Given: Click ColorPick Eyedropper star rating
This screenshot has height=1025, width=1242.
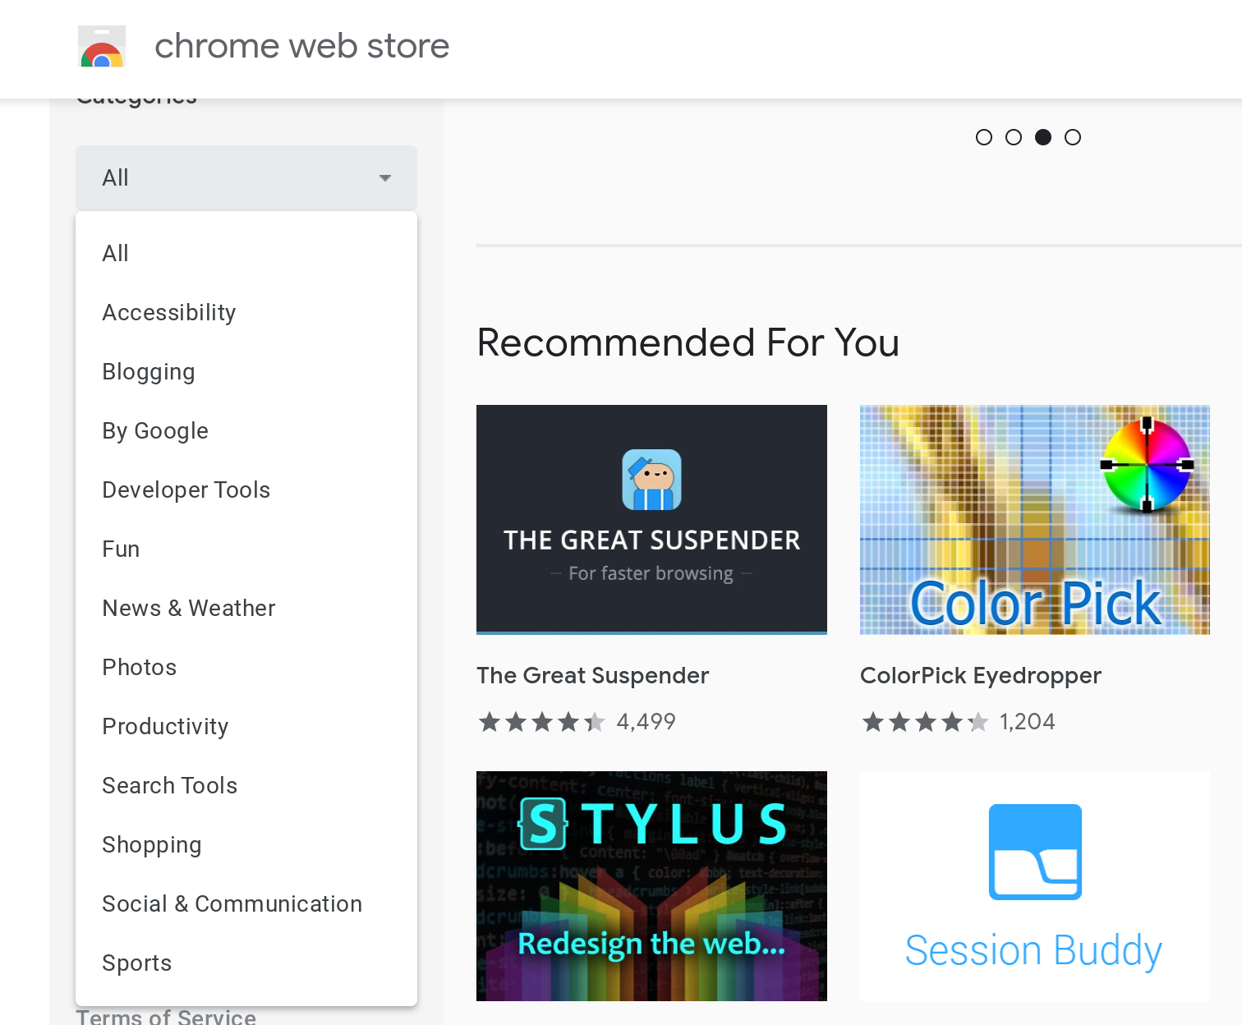Looking at the screenshot, I should coord(925,722).
